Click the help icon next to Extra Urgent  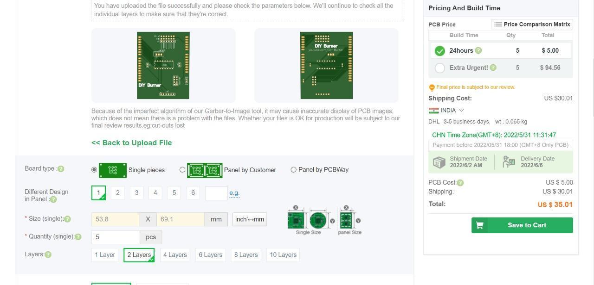pyautogui.click(x=493, y=68)
